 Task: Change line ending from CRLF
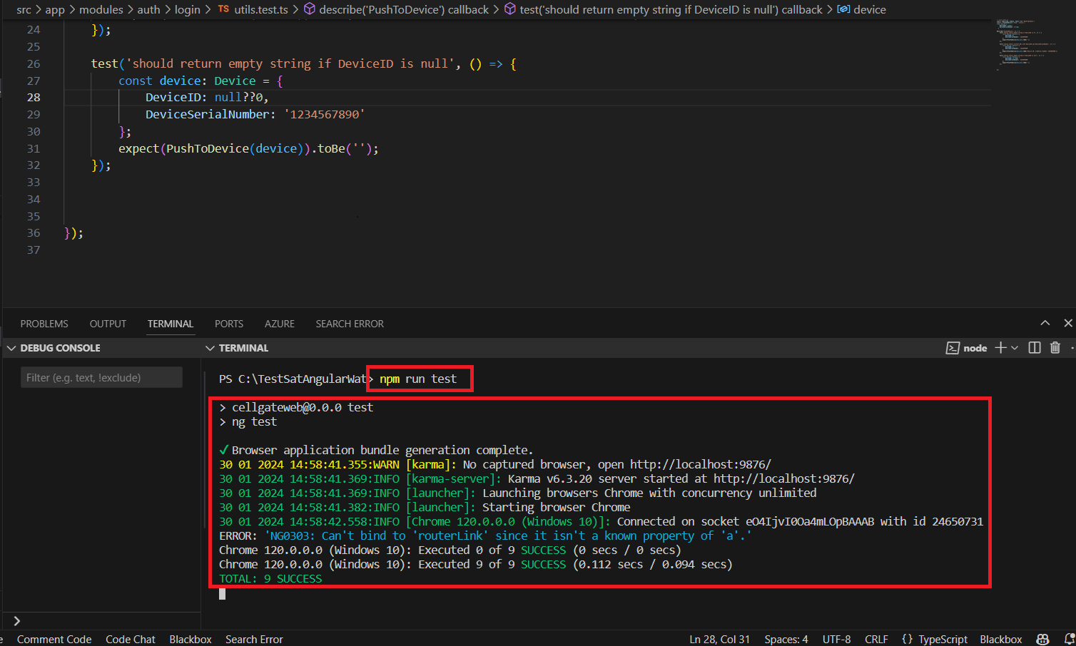pos(876,640)
